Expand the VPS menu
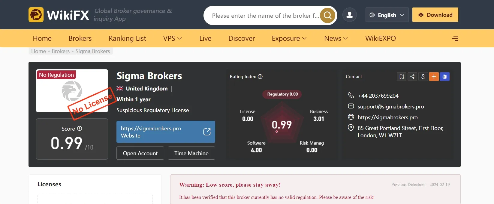Screen dimensions: 494x204 coord(172,38)
